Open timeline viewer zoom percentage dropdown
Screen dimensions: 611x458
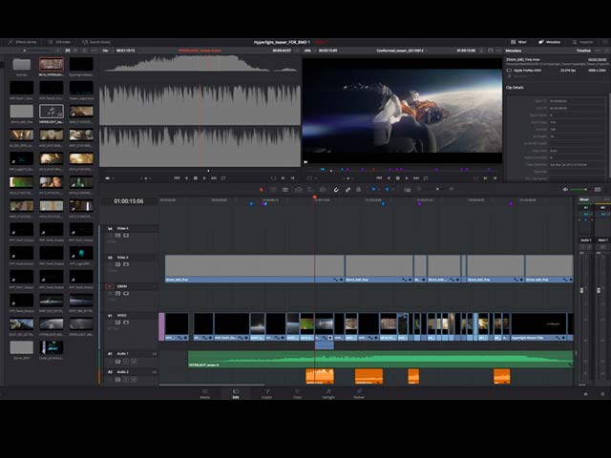point(309,51)
